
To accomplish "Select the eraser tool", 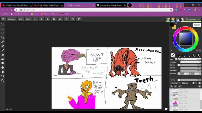I will pyautogui.click(x=3, y=55).
